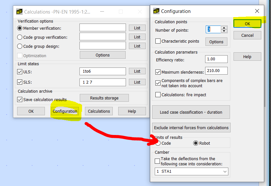Enable camber deflections case checkbox

pyautogui.click(x=157, y=161)
